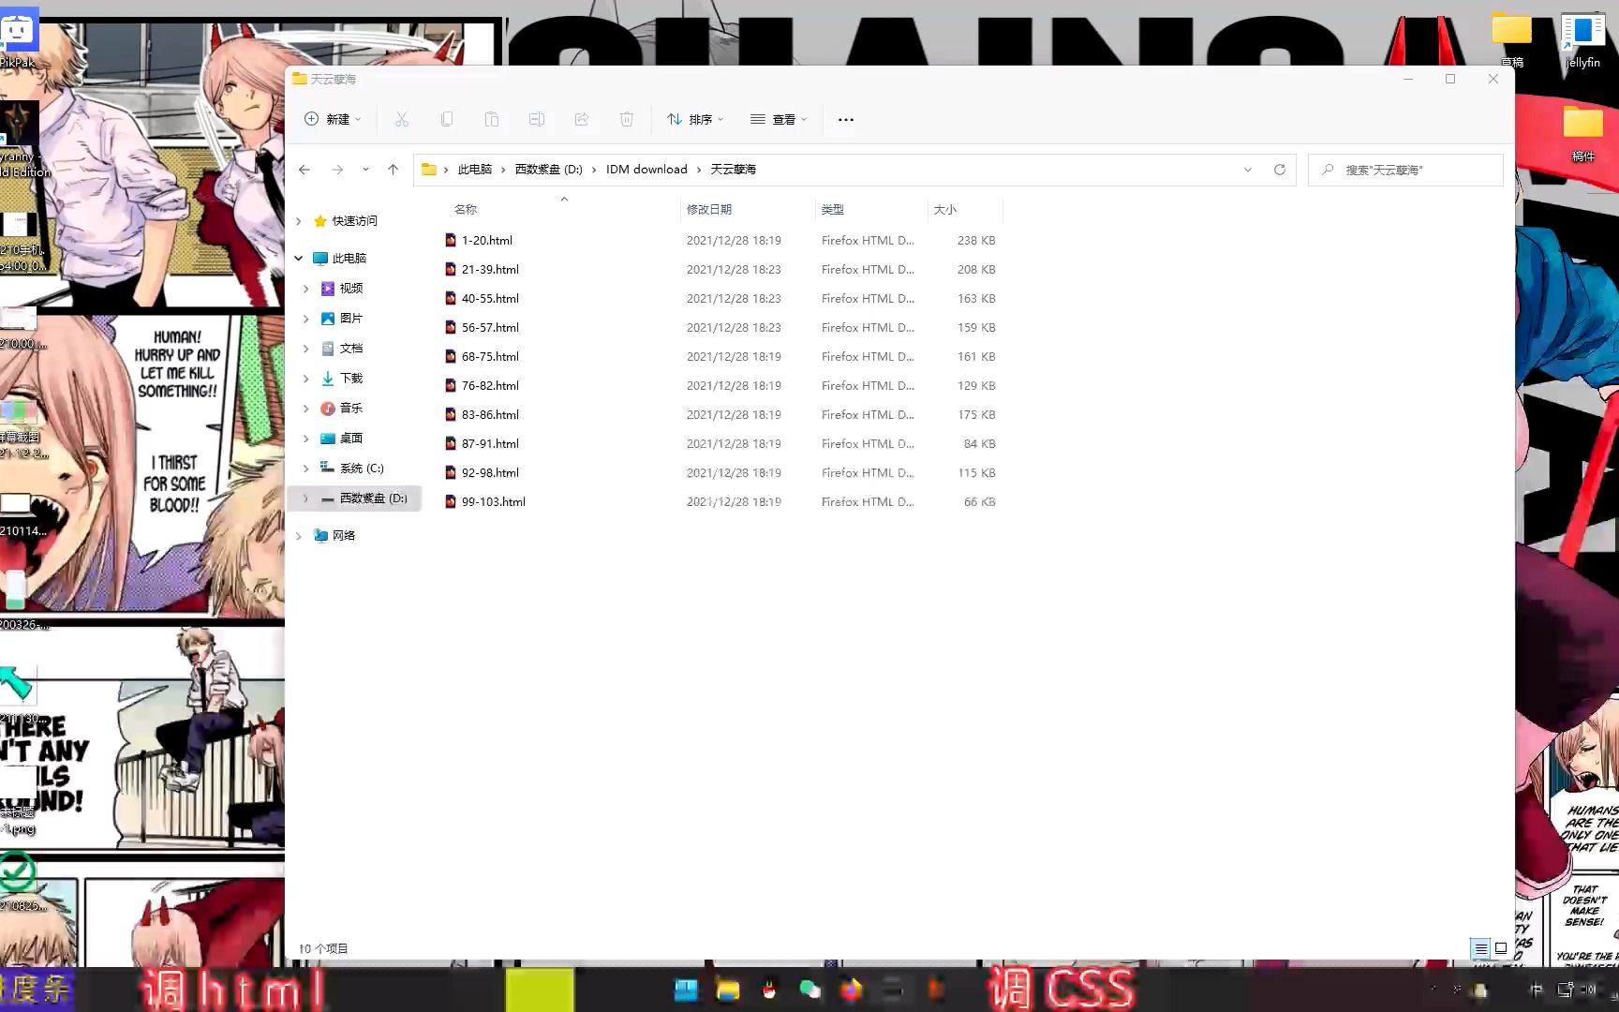The image size is (1619, 1012).
Task: Open WeChat from the taskbar
Action: coord(810,990)
